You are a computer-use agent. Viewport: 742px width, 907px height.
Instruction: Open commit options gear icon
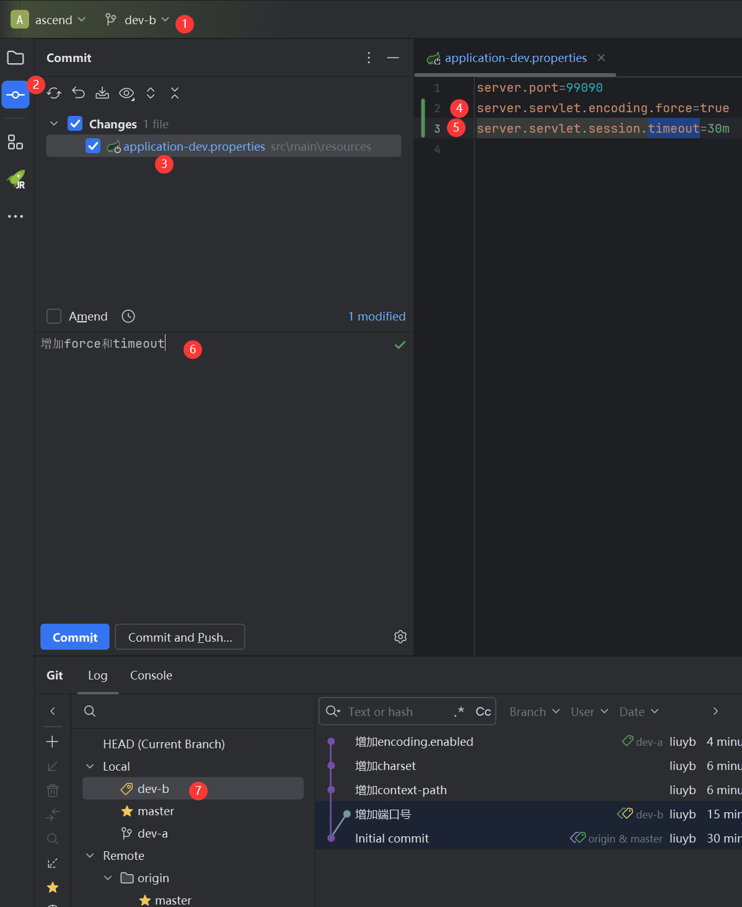400,637
